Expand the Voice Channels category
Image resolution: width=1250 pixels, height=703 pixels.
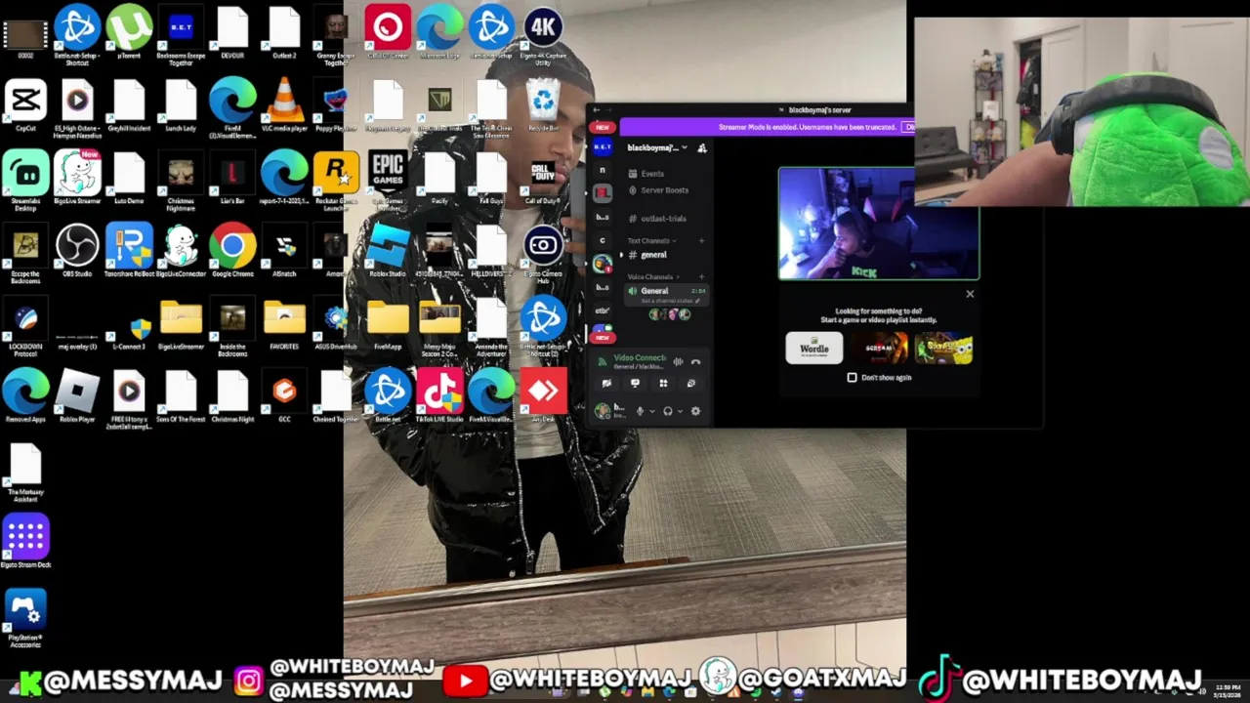click(653, 276)
